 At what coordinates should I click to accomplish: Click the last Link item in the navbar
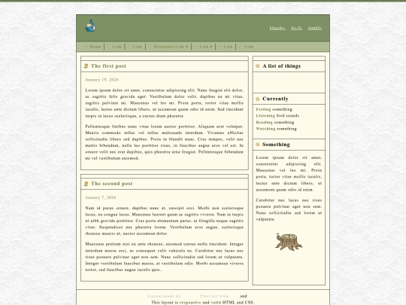(x=249, y=47)
